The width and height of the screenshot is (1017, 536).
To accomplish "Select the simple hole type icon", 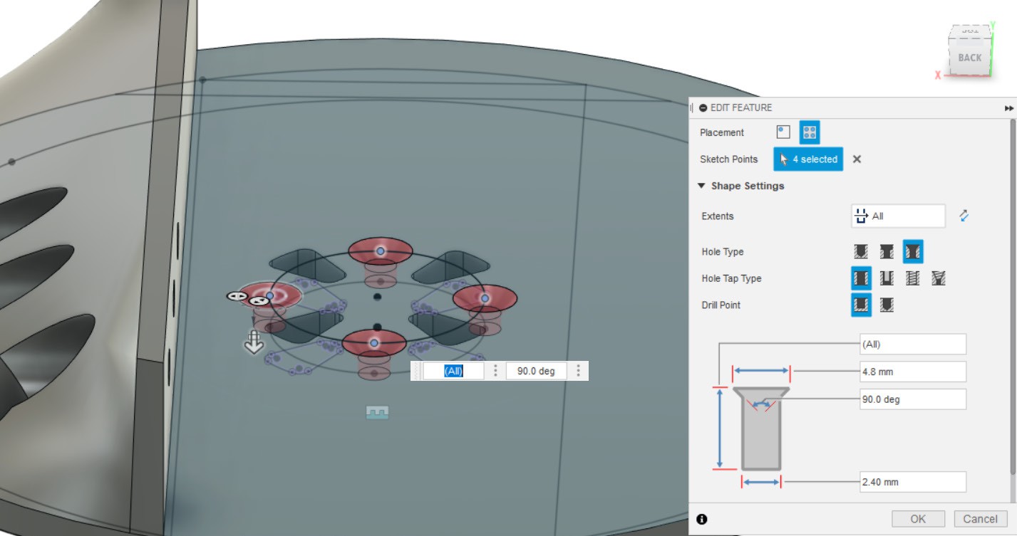I will click(x=861, y=252).
